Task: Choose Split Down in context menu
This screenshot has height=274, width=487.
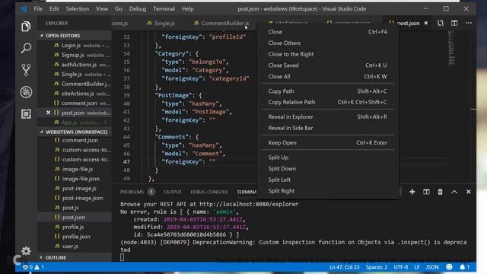Action: (x=328, y=169)
